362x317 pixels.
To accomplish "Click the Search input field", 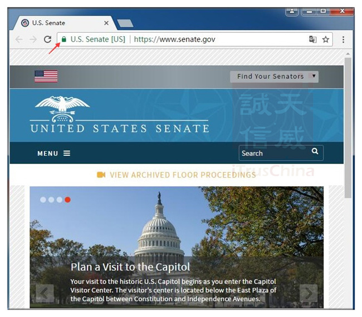I will pos(273,153).
